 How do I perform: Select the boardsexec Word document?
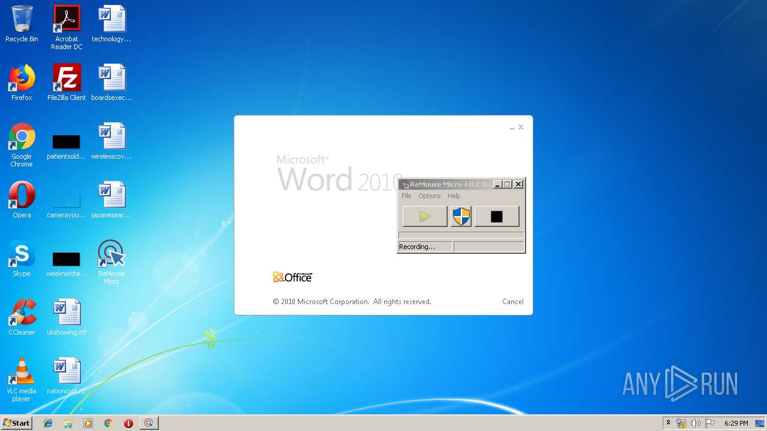[x=111, y=83]
